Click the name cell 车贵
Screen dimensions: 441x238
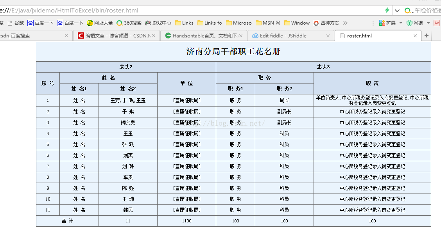click(128, 178)
